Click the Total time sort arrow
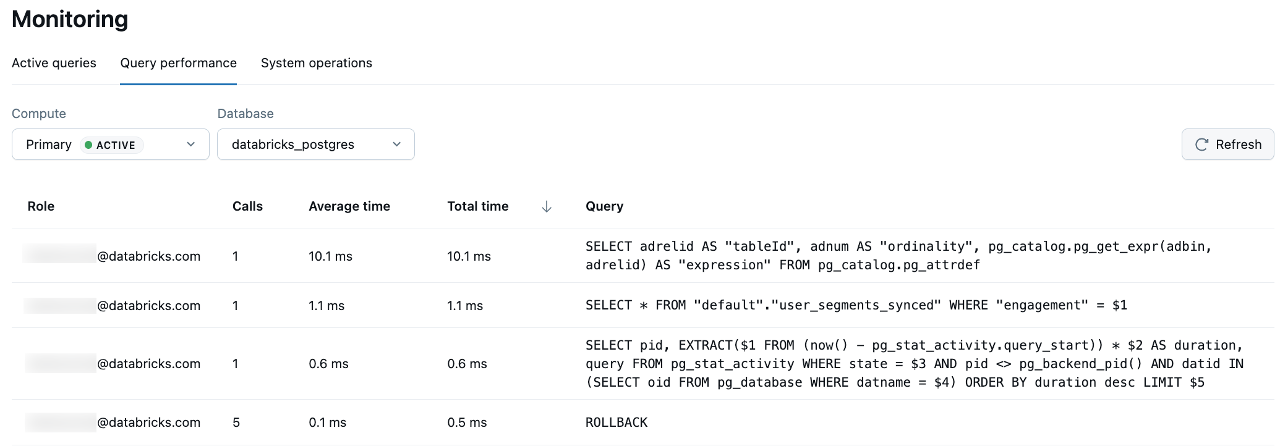Screen dimensions: 1280x446 click(x=547, y=207)
